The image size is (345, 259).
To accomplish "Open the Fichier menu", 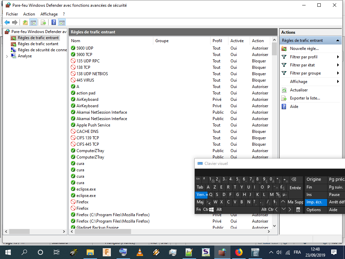I will 12,14.
